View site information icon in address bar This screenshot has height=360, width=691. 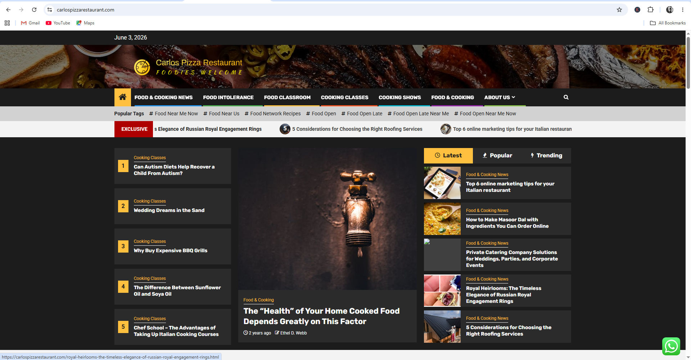(x=50, y=10)
